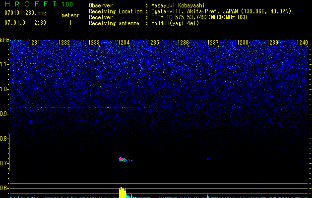This screenshot has width=312, height=198.
Task: Click the 1237 time marker
Action: (213, 43)
